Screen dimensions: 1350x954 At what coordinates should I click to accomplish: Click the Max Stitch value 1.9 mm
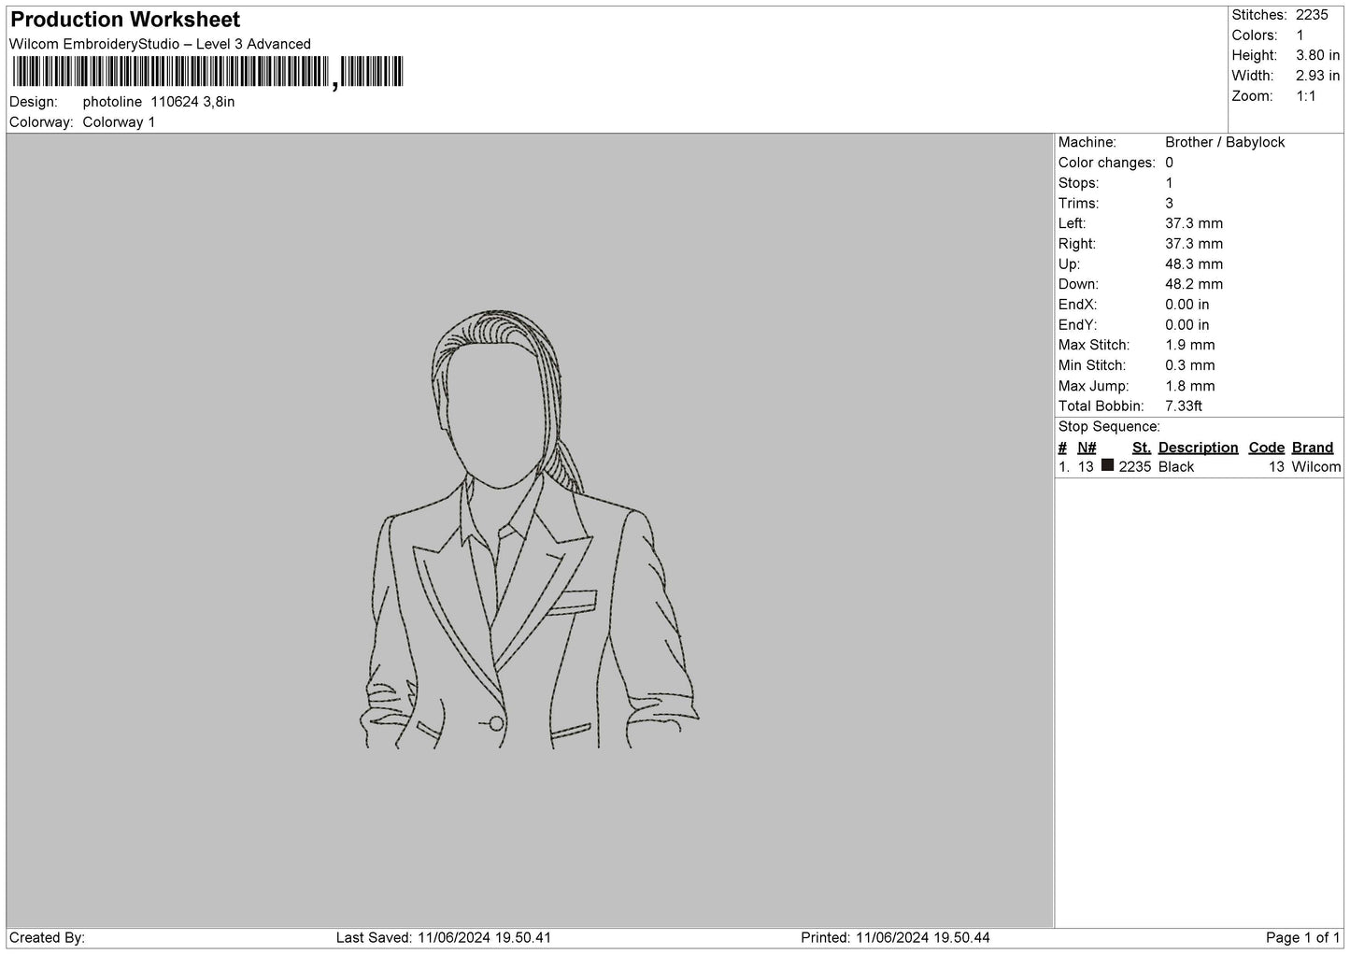(1190, 346)
